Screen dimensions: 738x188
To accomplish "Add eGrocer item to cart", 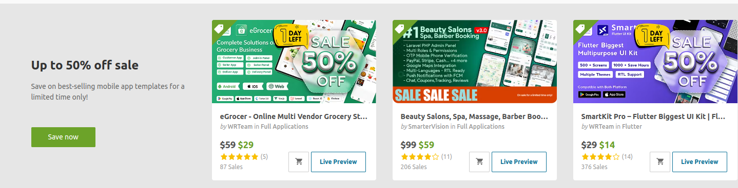I will point(299,162).
